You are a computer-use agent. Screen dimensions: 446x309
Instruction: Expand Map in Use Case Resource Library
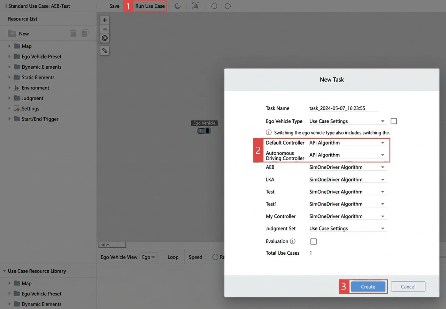(x=9, y=283)
